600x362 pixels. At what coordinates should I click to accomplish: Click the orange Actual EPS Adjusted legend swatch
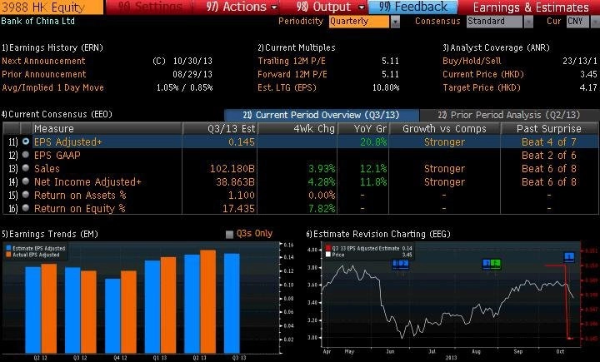(x=8, y=255)
